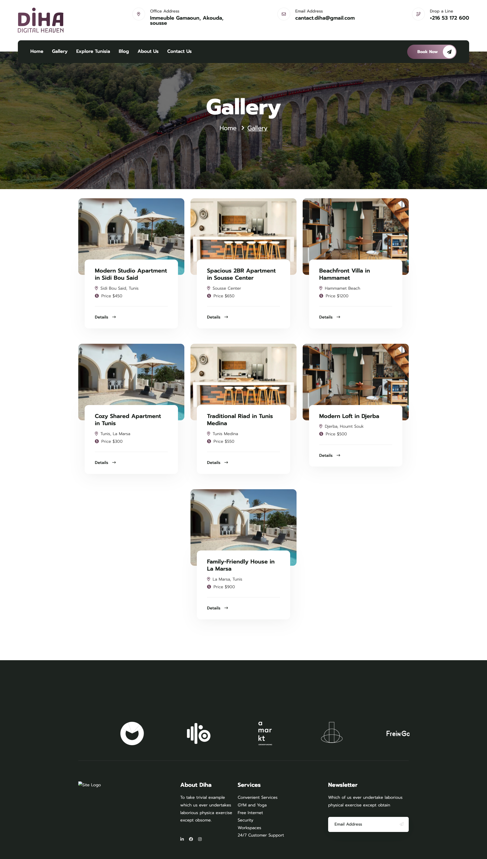
Task: Click the Instagram icon in footer
Action: (200, 839)
